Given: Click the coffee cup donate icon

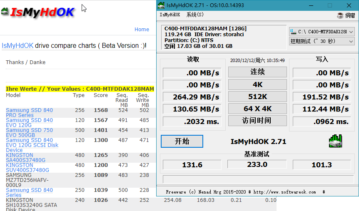Looking at the screenshot, I should tap(340, 15).
